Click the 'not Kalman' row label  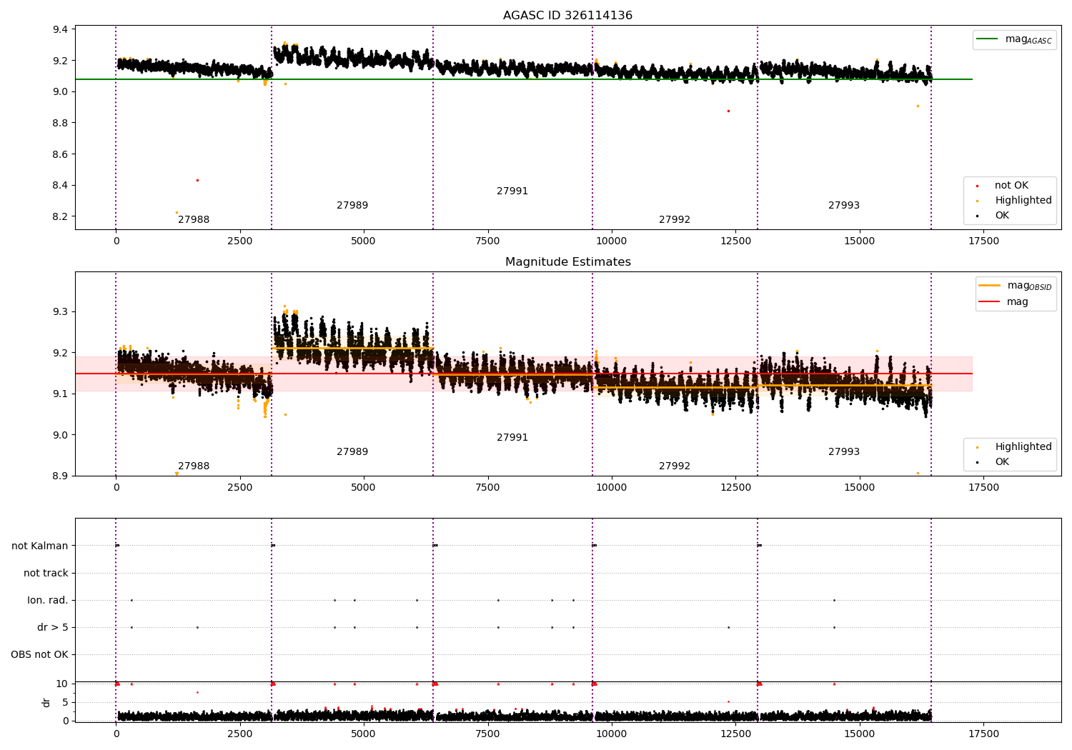(40, 546)
